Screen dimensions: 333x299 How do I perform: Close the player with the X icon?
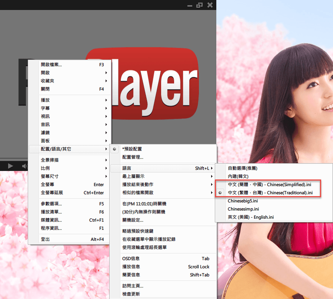point(210,5)
